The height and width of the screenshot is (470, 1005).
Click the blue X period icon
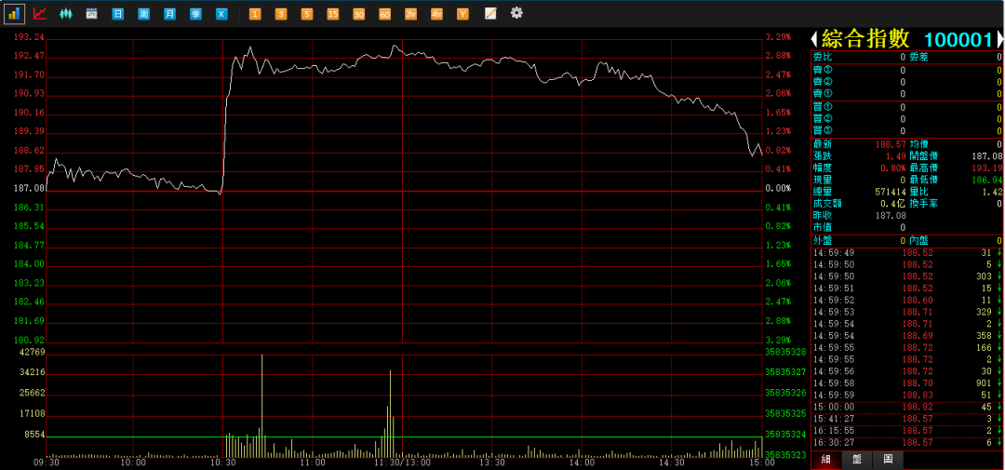pos(221,14)
